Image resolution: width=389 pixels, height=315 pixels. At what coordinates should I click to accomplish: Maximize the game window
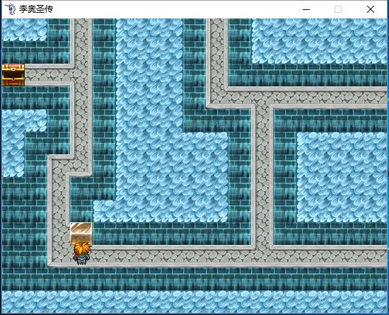[x=338, y=9]
